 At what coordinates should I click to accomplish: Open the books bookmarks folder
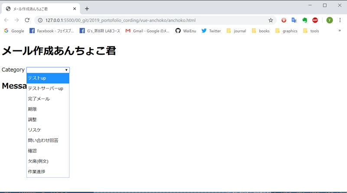pyautogui.click(x=261, y=31)
